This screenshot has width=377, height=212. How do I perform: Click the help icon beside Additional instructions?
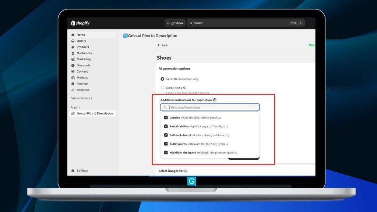coord(215,100)
